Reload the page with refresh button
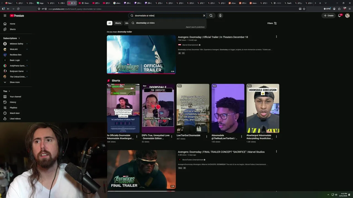Screen dimensions: 353x198 [18, 9]
